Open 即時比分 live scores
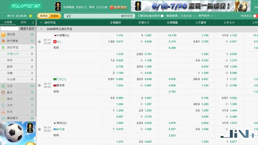Image resolution: width=258 pixels, height=145 pixels. [x=81, y=7]
